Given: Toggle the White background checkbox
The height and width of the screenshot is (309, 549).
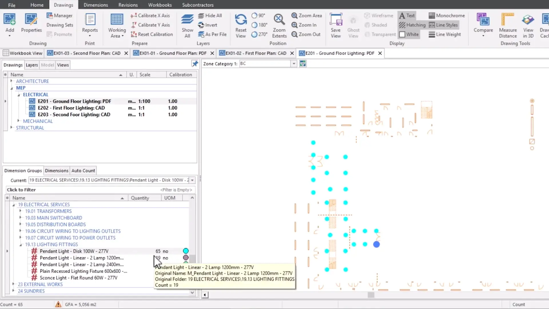Looking at the screenshot, I should (x=402, y=34).
